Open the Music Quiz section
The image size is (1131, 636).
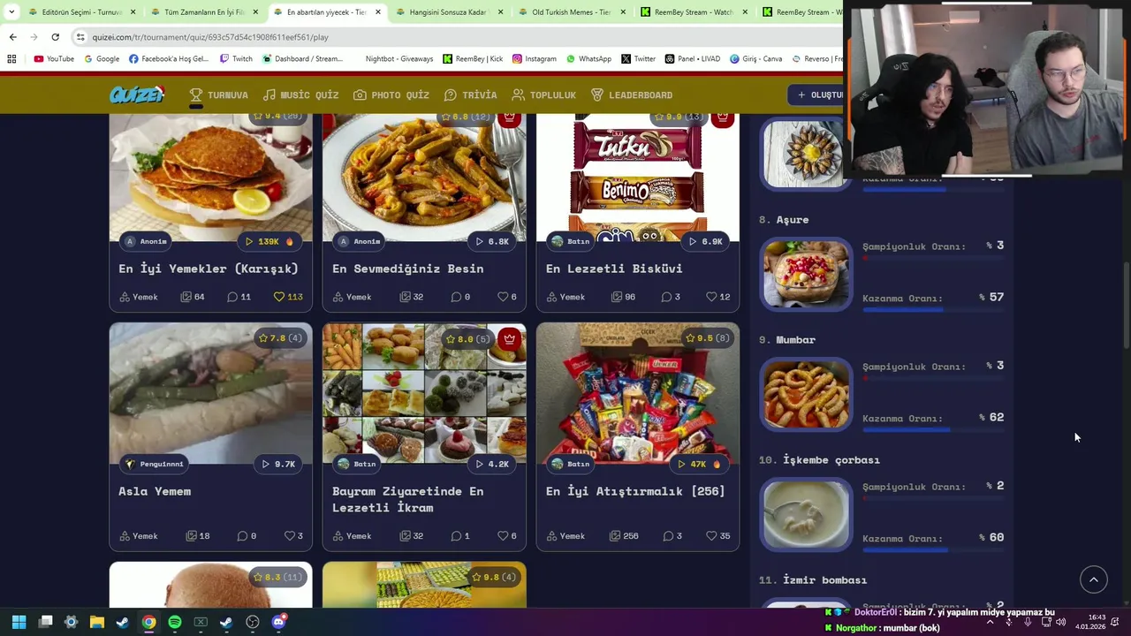[300, 95]
